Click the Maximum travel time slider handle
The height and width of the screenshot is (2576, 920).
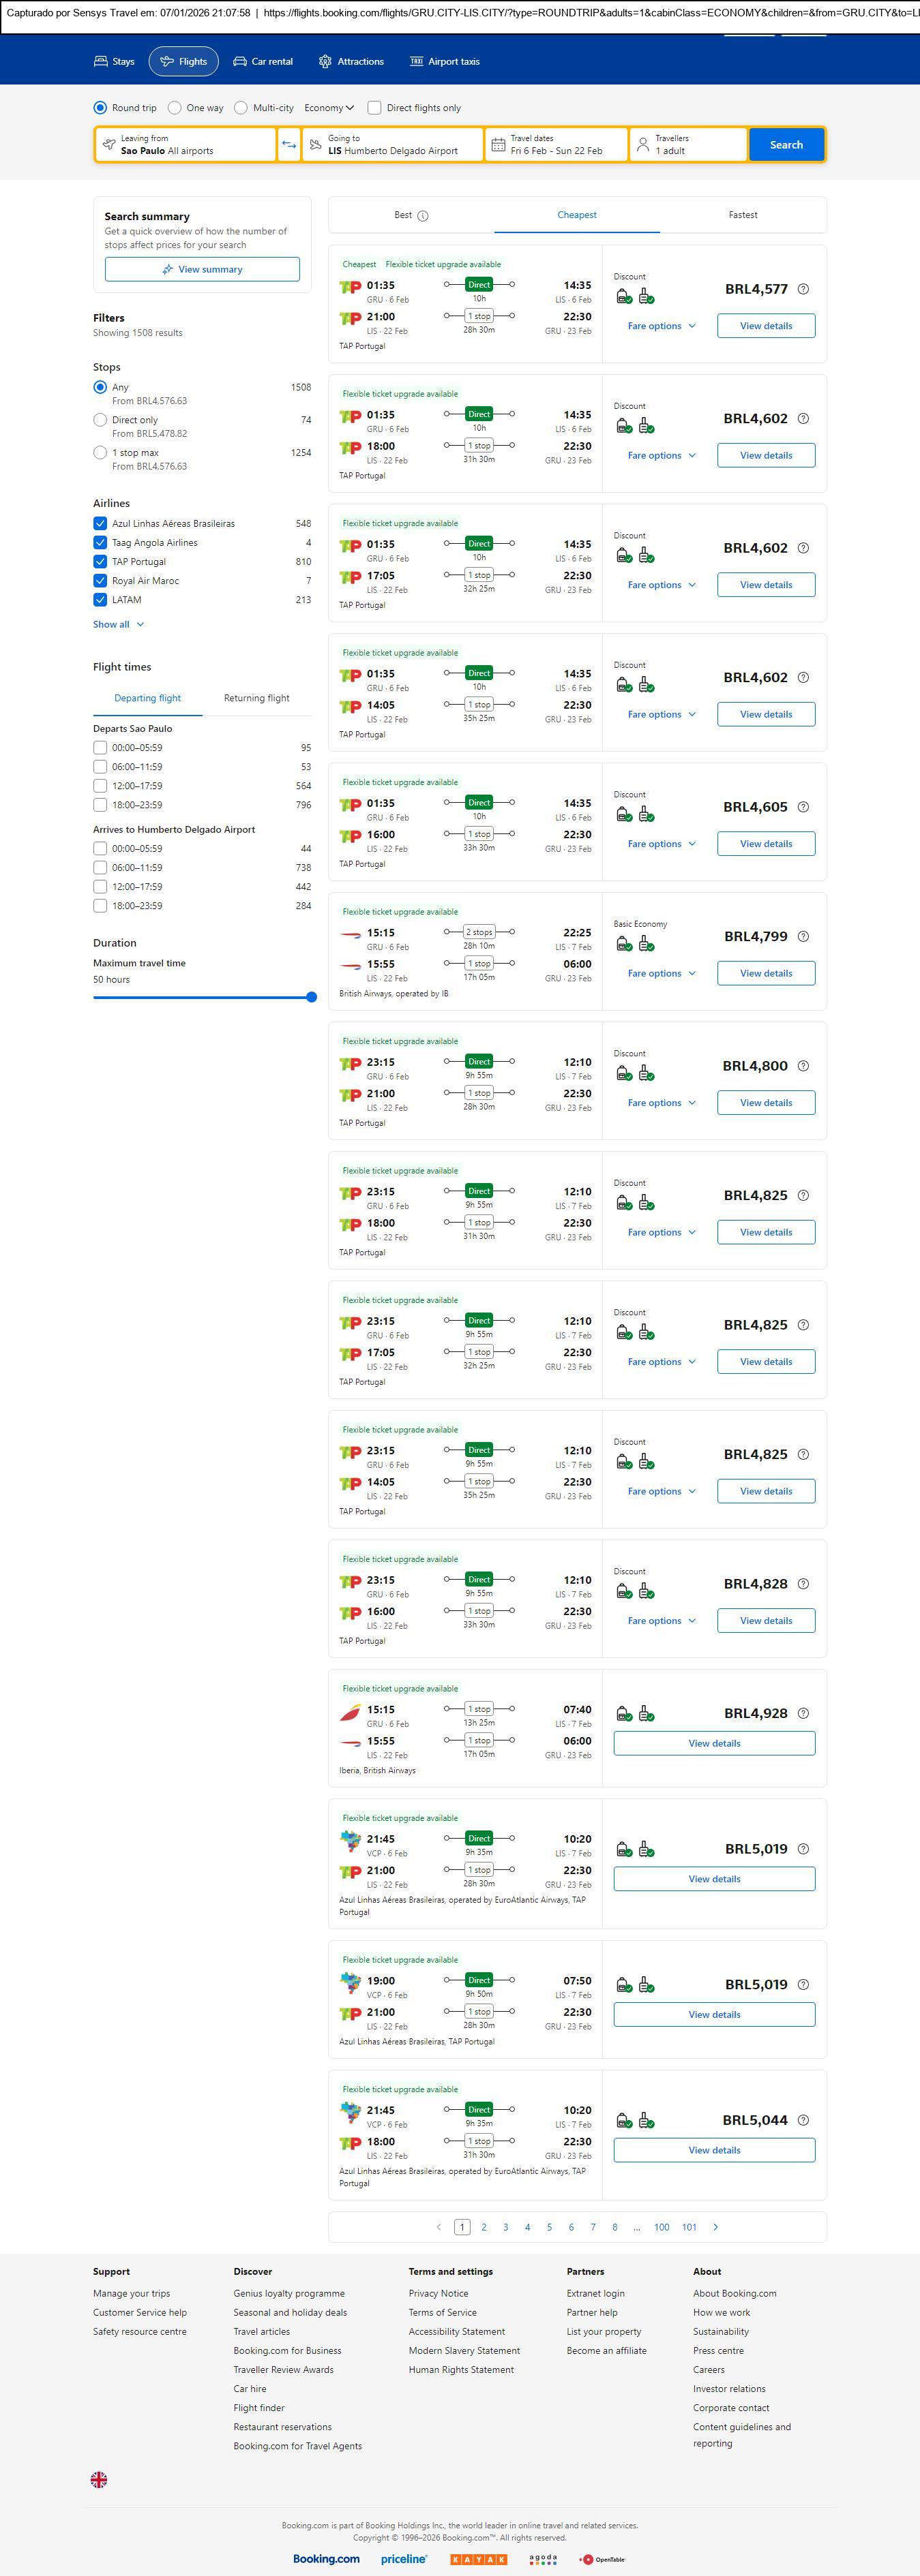point(312,997)
